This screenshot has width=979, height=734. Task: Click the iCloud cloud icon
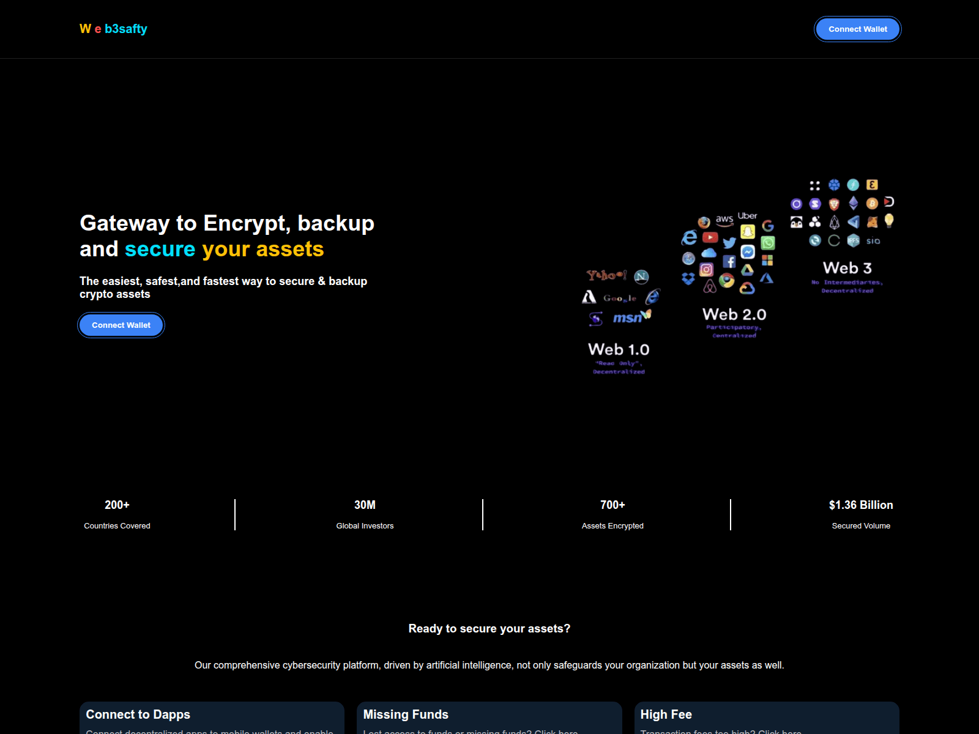coord(709,253)
